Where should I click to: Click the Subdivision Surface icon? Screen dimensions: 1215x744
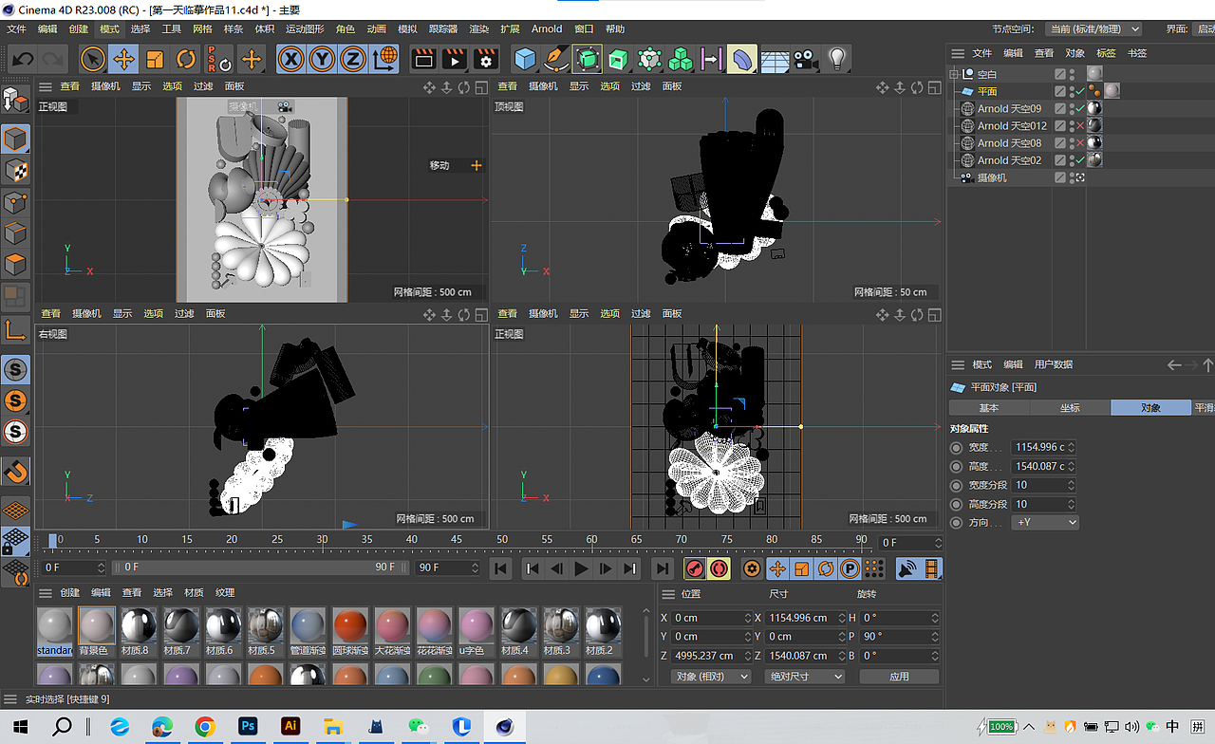tap(586, 59)
